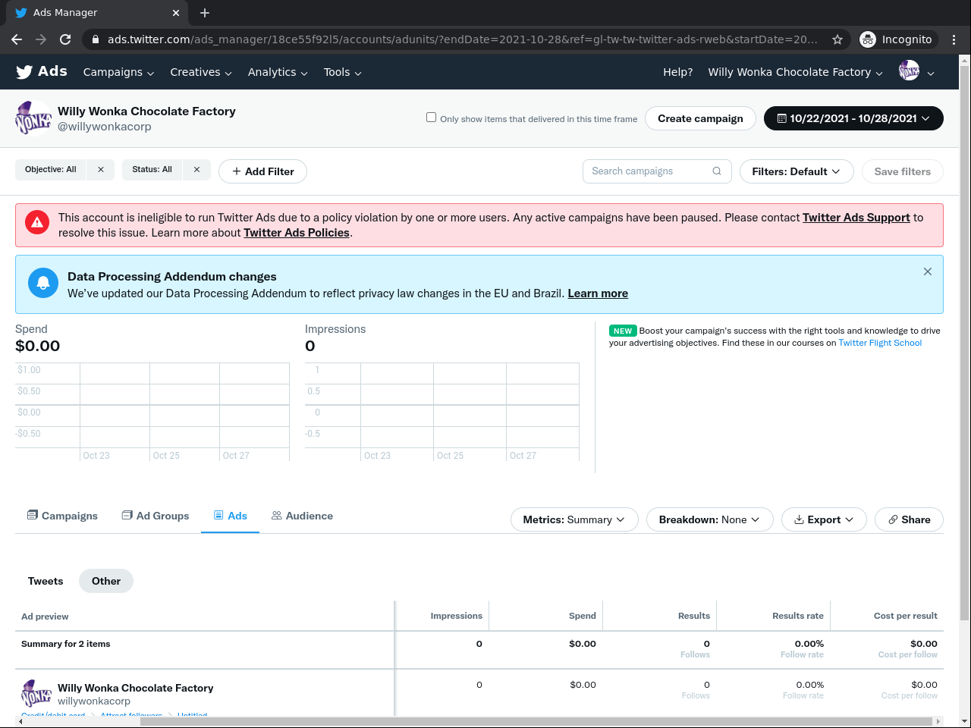
Task: Open the Filters: Default dropdown
Action: click(797, 171)
